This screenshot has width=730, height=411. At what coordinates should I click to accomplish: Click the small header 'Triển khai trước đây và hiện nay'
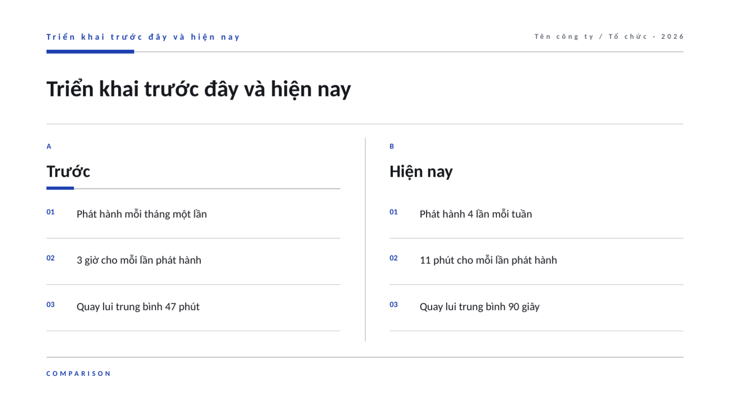tap(143, 37)
